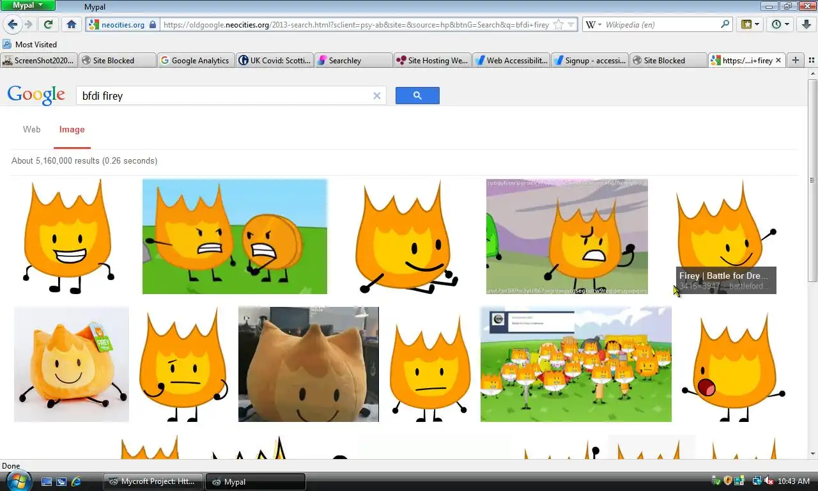Switch to Mycroft Project taskbar window

click(153, 481)
